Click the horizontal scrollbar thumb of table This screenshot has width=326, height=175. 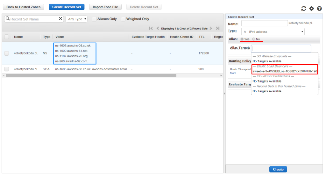pos(91,75)
